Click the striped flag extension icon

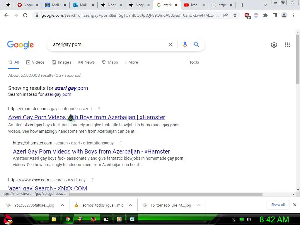(256, 15)
